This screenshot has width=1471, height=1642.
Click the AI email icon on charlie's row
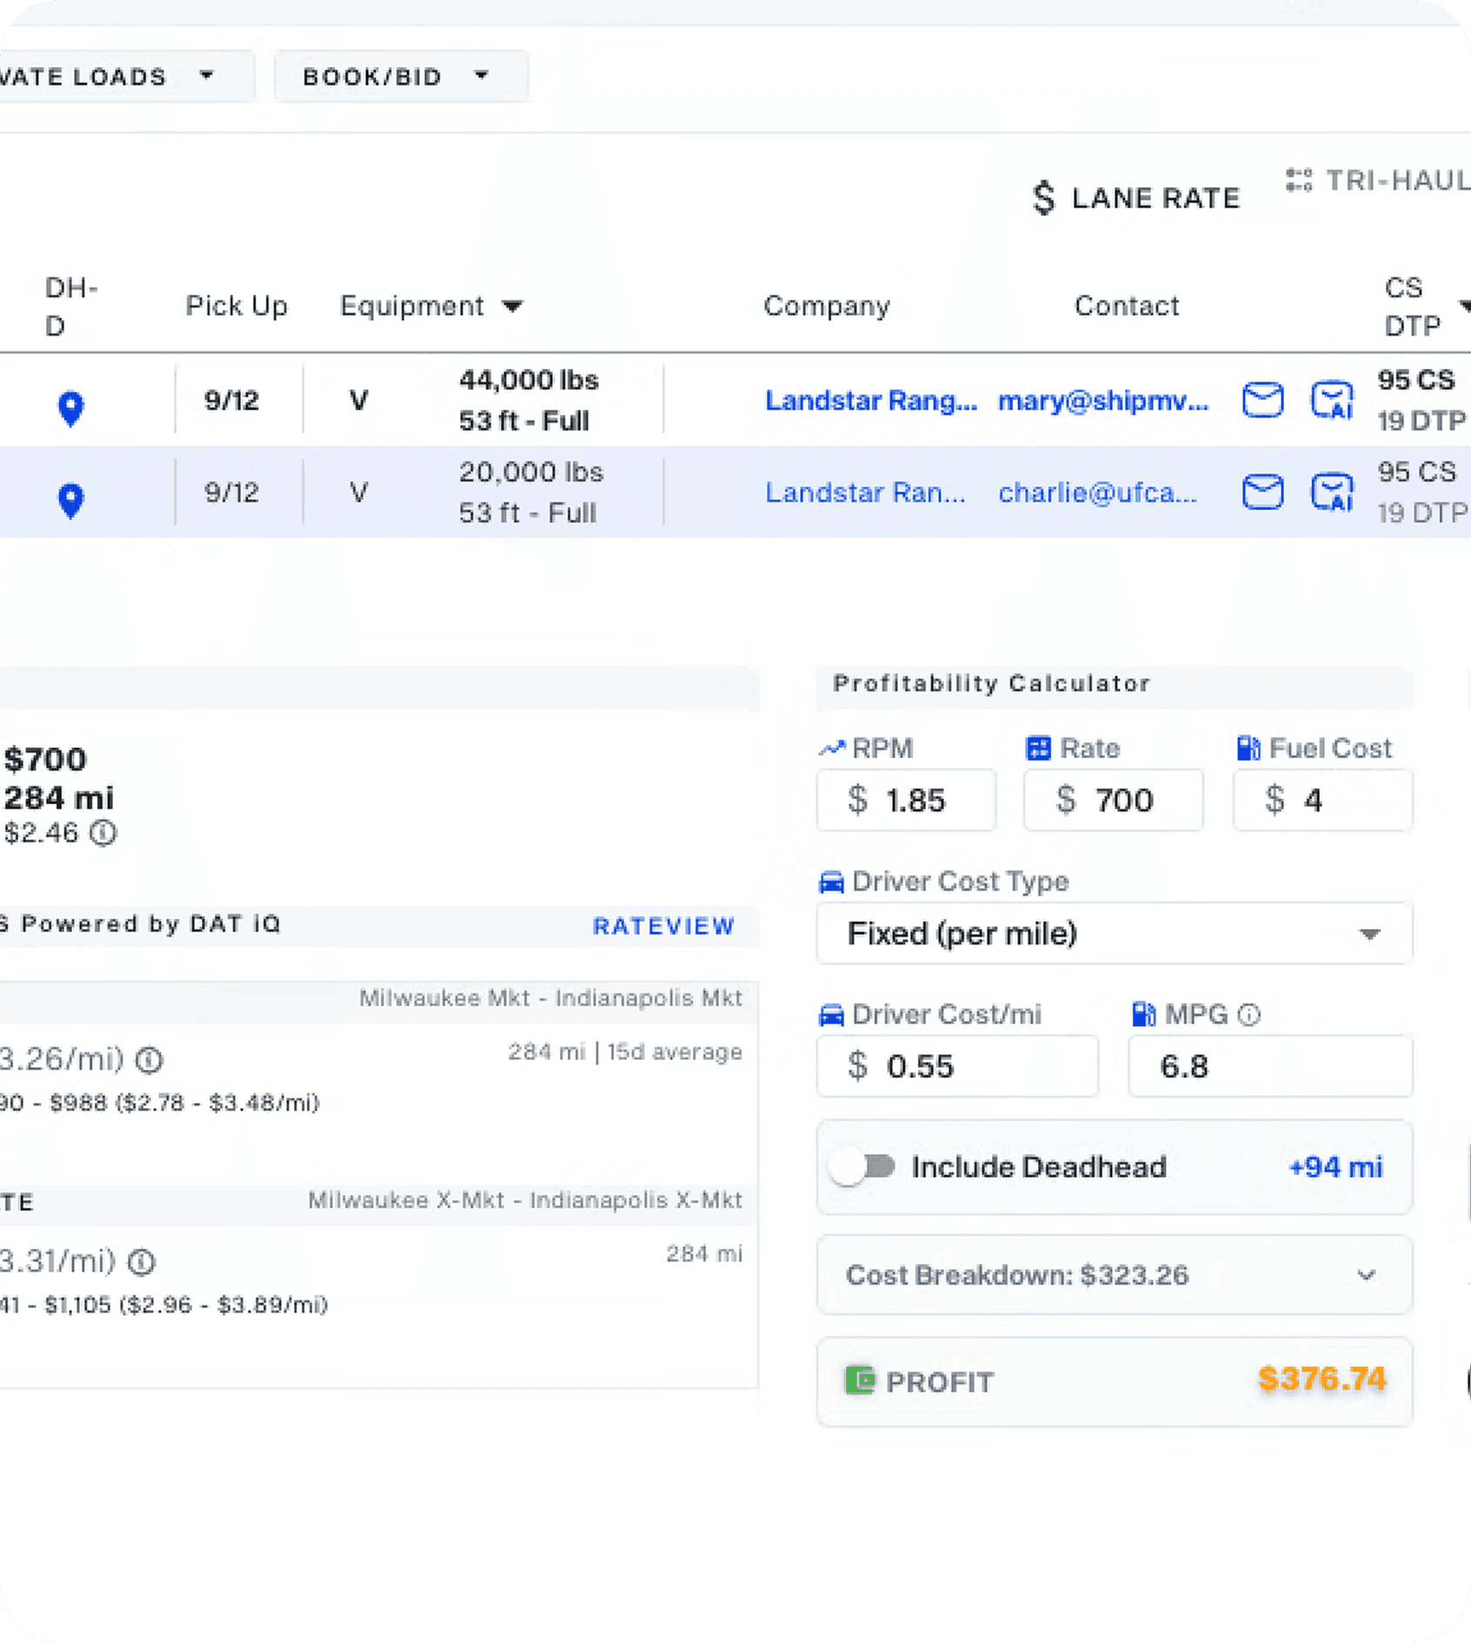[1332, 491]
